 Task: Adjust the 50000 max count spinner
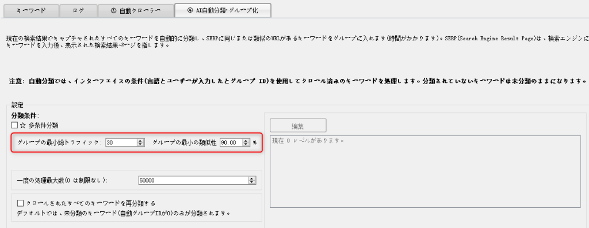(252, 181)
